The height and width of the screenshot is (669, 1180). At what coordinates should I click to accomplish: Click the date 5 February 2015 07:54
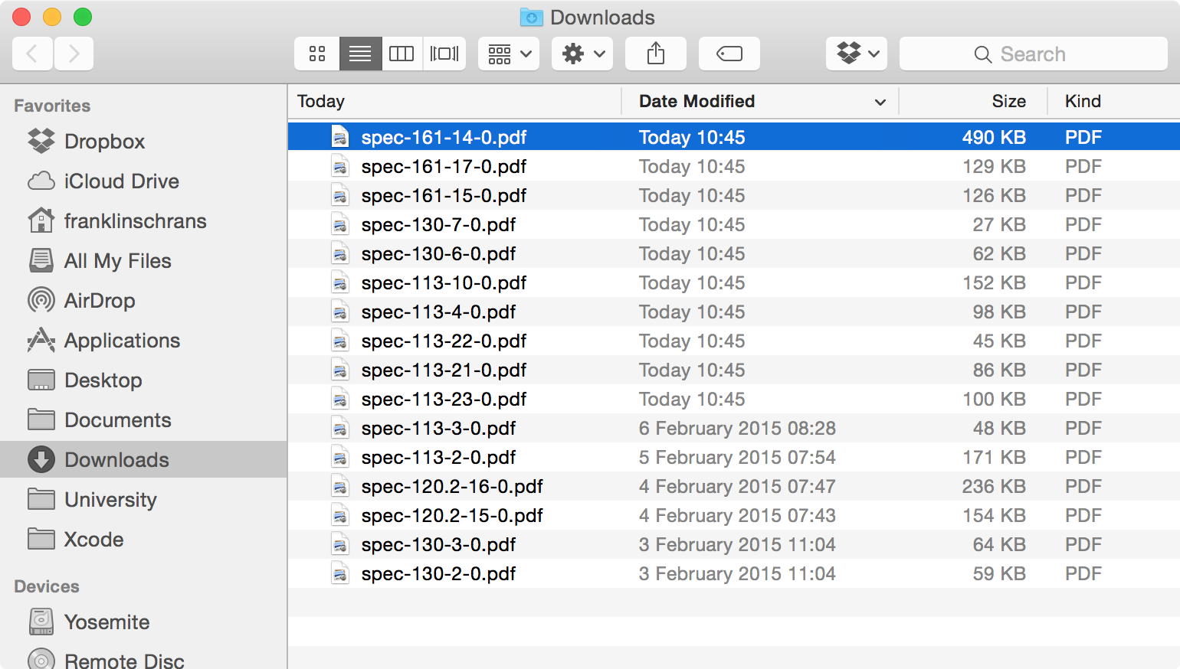(x=737, y=457)
